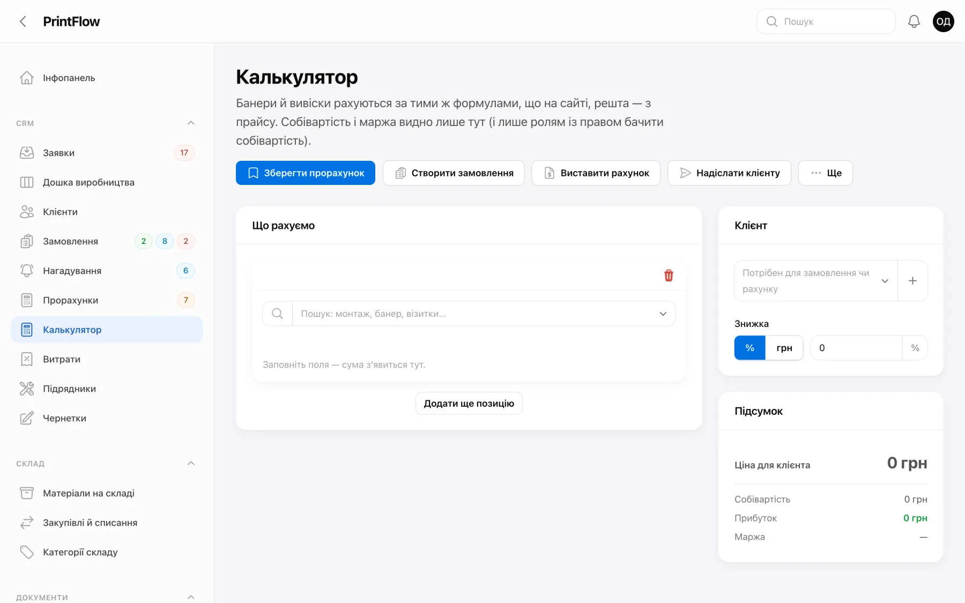Click the magnifier icon in position search
The width and height of the screenshot is (965, 603).
277,314
